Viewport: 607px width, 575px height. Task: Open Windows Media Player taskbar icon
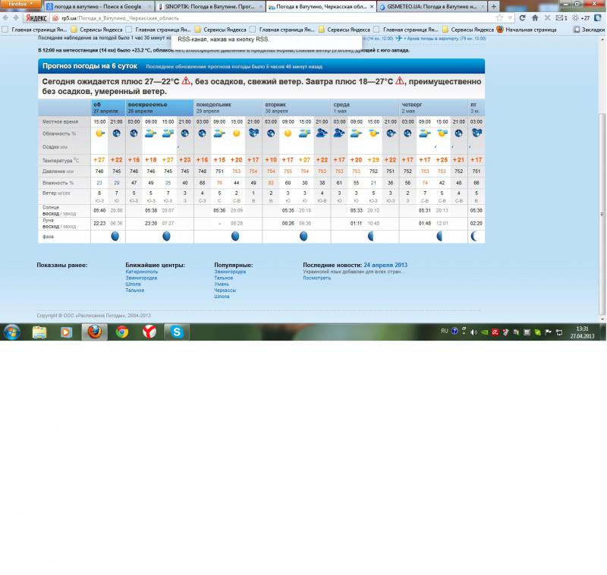(x=67, y=331)
